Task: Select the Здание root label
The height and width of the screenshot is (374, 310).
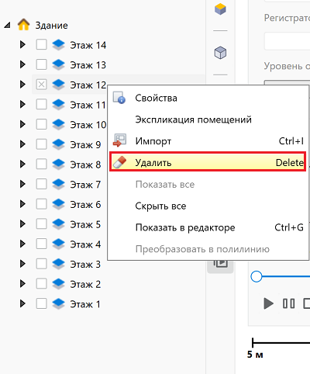Action: 51,26
